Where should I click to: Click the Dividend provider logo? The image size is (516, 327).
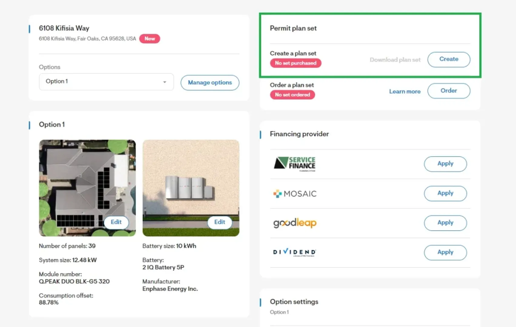[x=294, y=252]
